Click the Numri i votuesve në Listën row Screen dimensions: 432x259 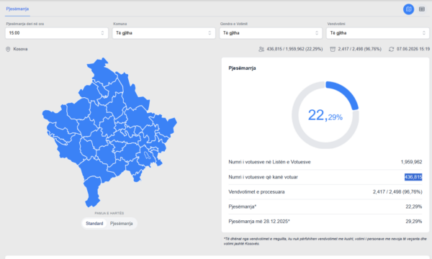325,162
